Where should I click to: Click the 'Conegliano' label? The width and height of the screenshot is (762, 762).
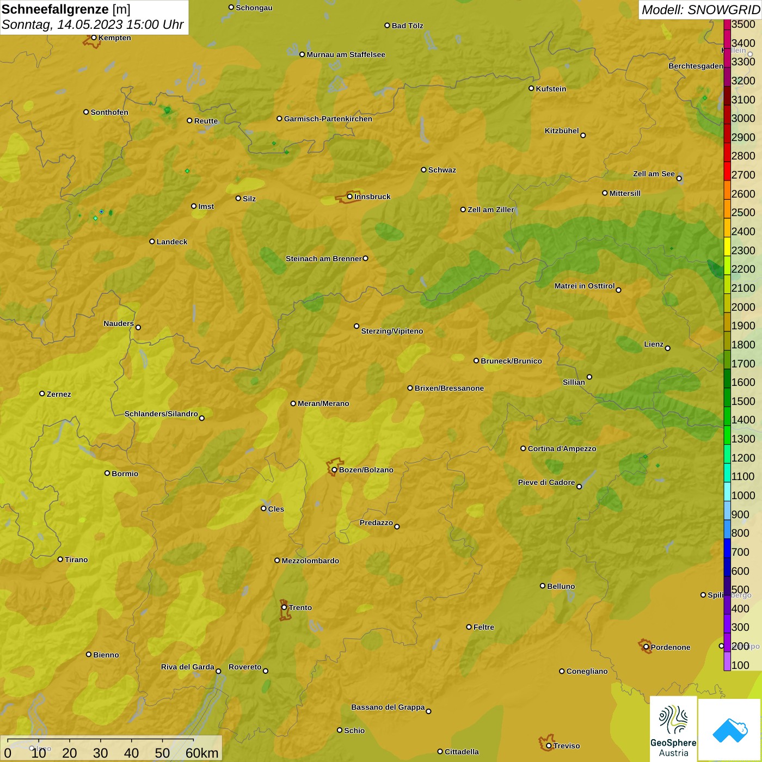[587, 671]
